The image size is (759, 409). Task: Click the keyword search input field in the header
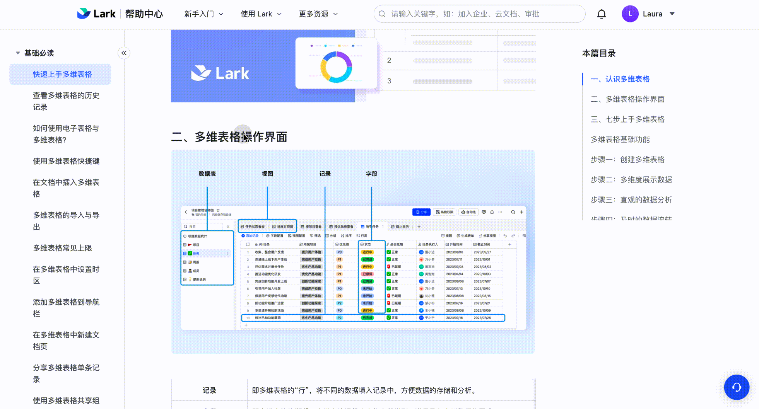479,14
